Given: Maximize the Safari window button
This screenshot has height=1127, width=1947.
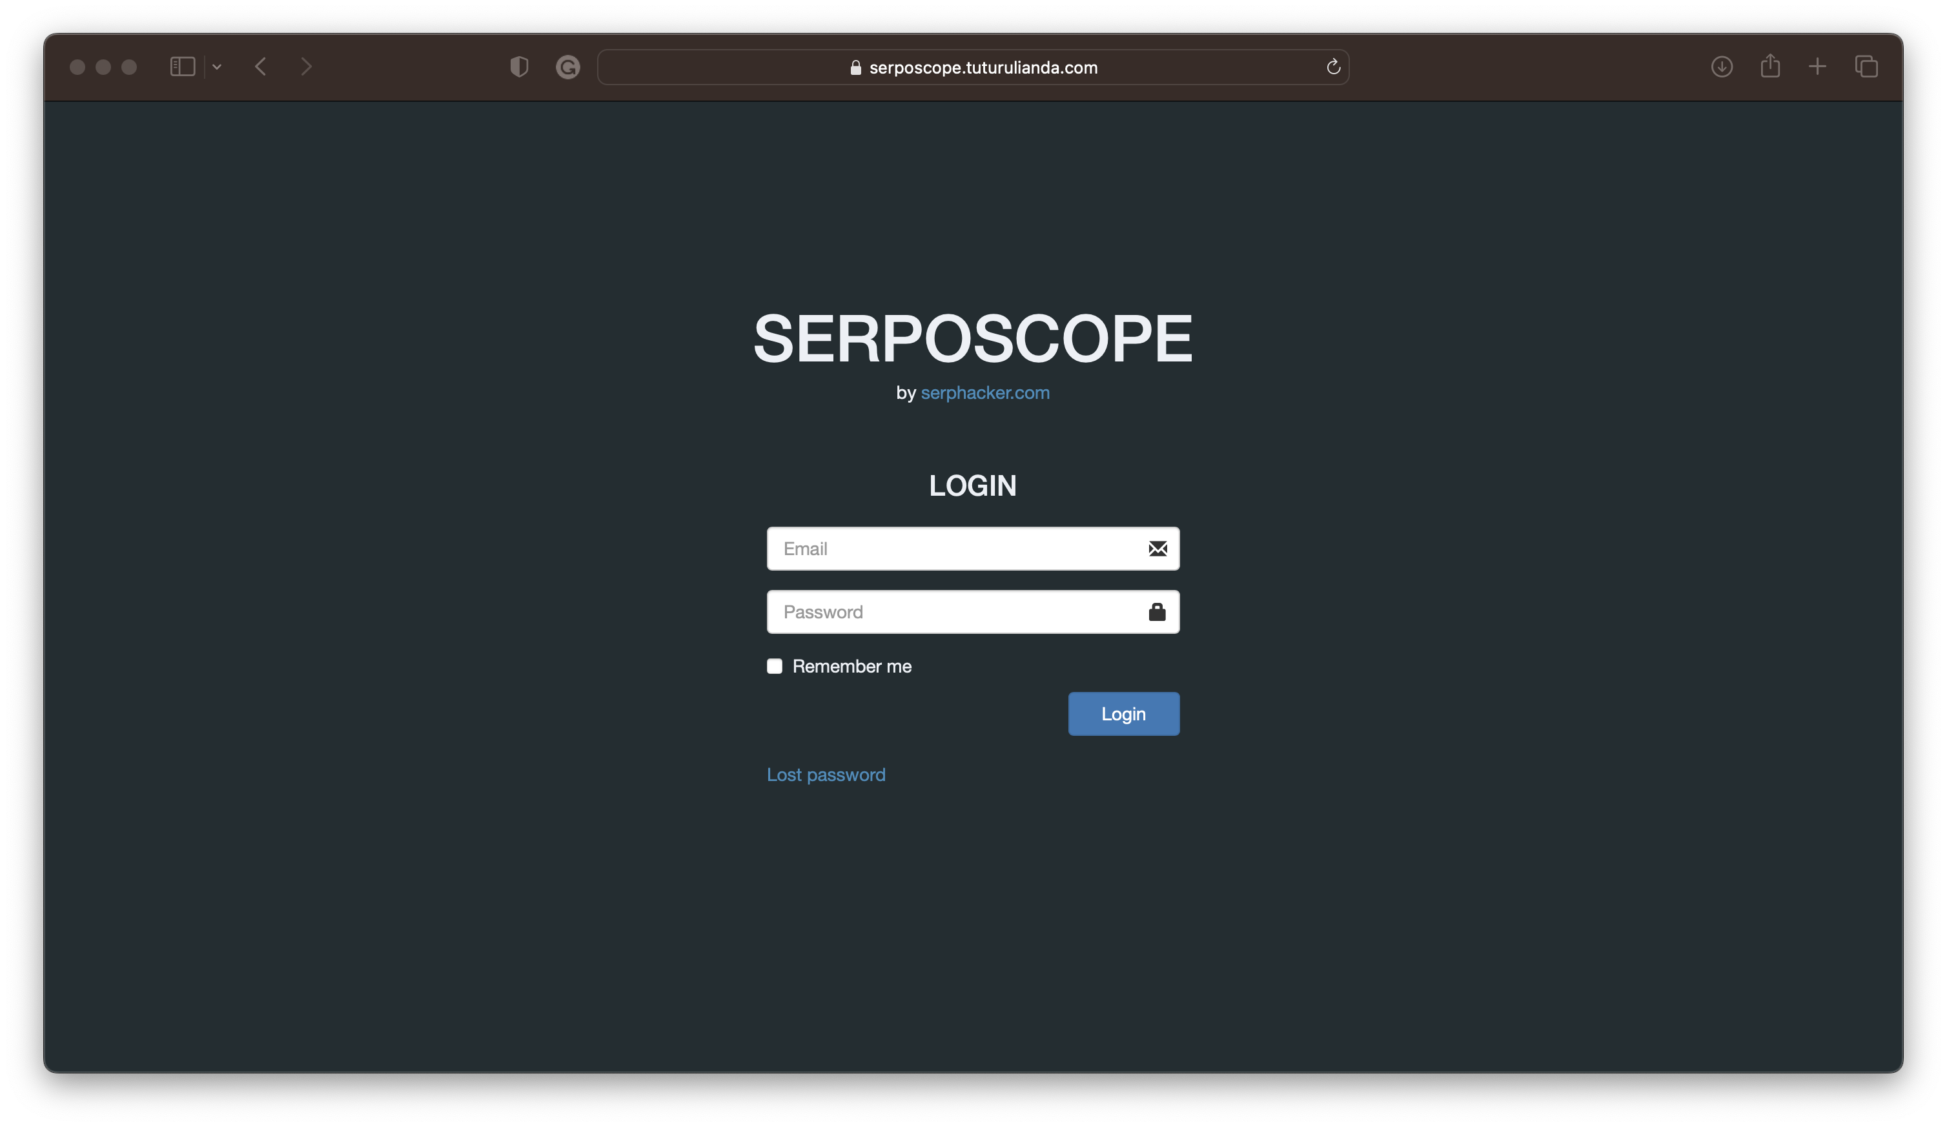Looking at the screenshot, I should coord(129,67).
